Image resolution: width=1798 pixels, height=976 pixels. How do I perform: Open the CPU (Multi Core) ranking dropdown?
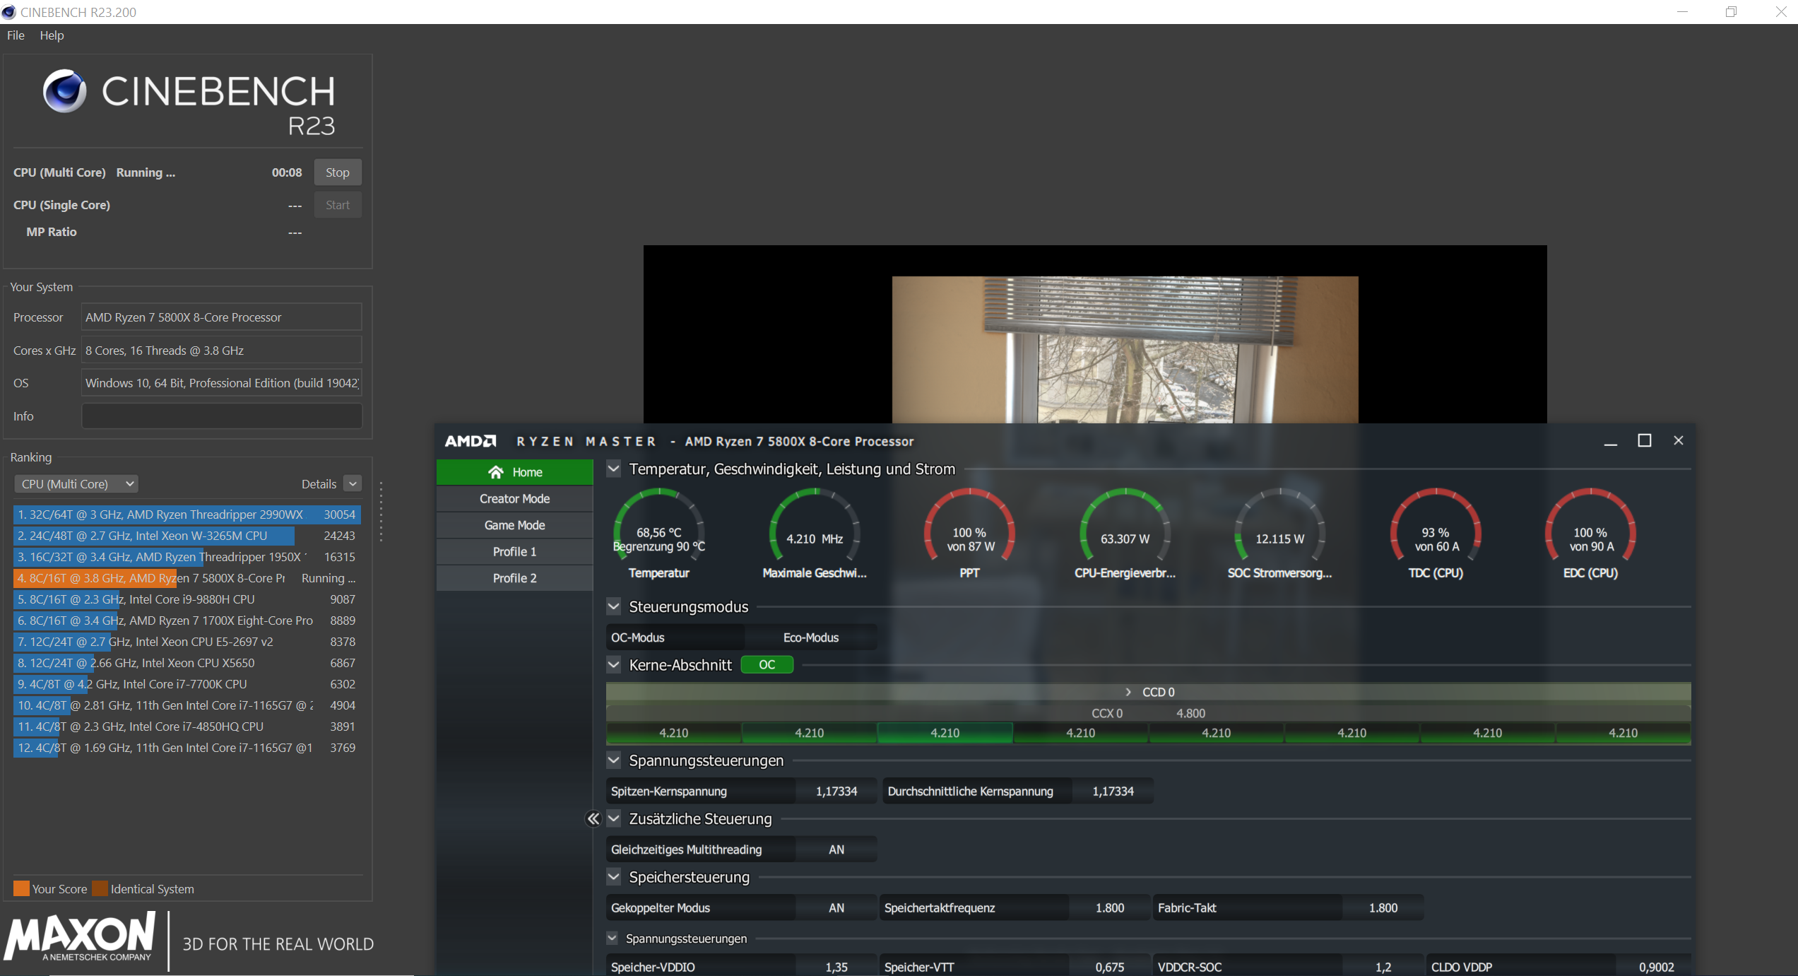76,484
